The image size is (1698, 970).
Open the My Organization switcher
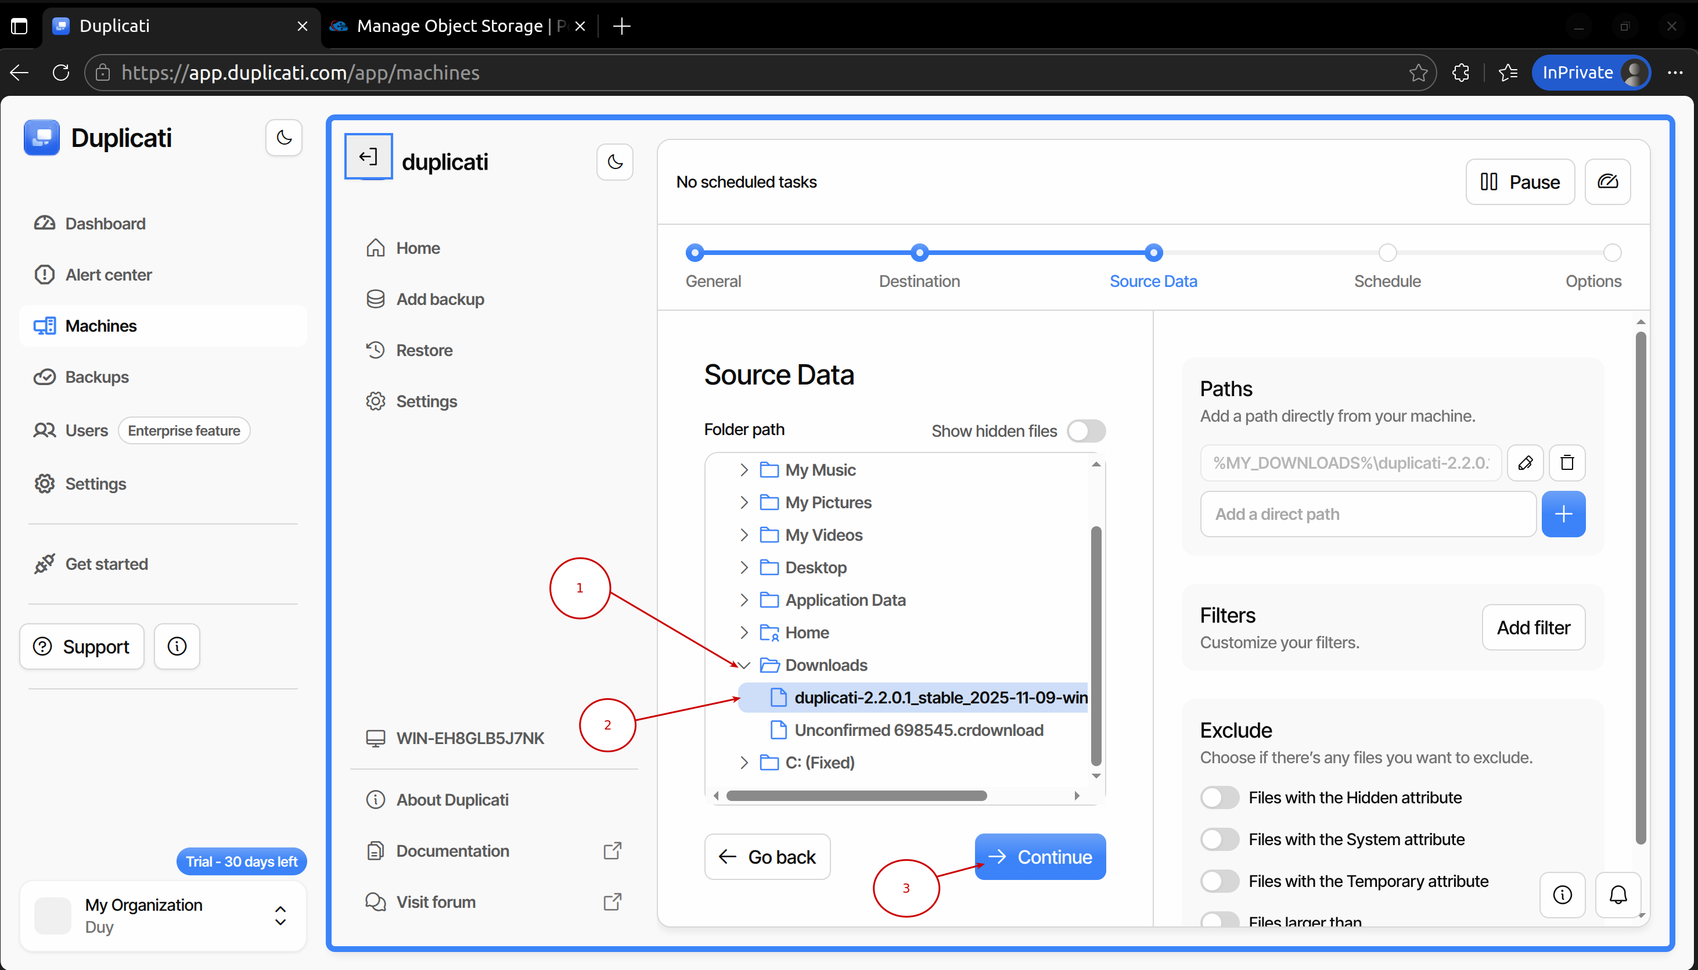[x=280, y=915]
